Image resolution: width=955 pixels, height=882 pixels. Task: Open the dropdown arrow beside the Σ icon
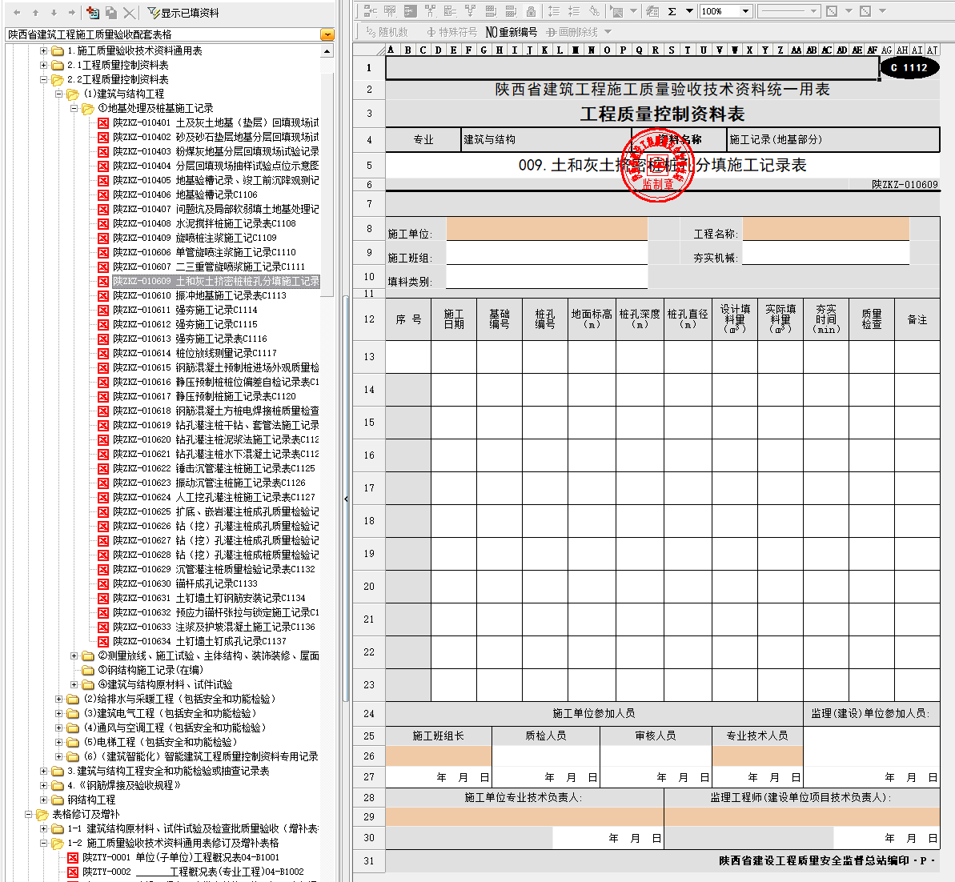[689, 11]
